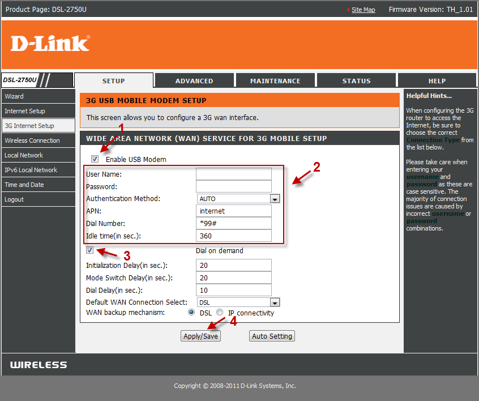Click the 3G USB MOBILE MODEM SETUP heading
The height and width of the screenshot is (401, 479).
(146, 101)
